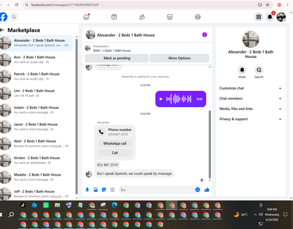Viewport: 293px width, 229px height.
Task: Send a thumbs up like
Action: tap(207, 190)
